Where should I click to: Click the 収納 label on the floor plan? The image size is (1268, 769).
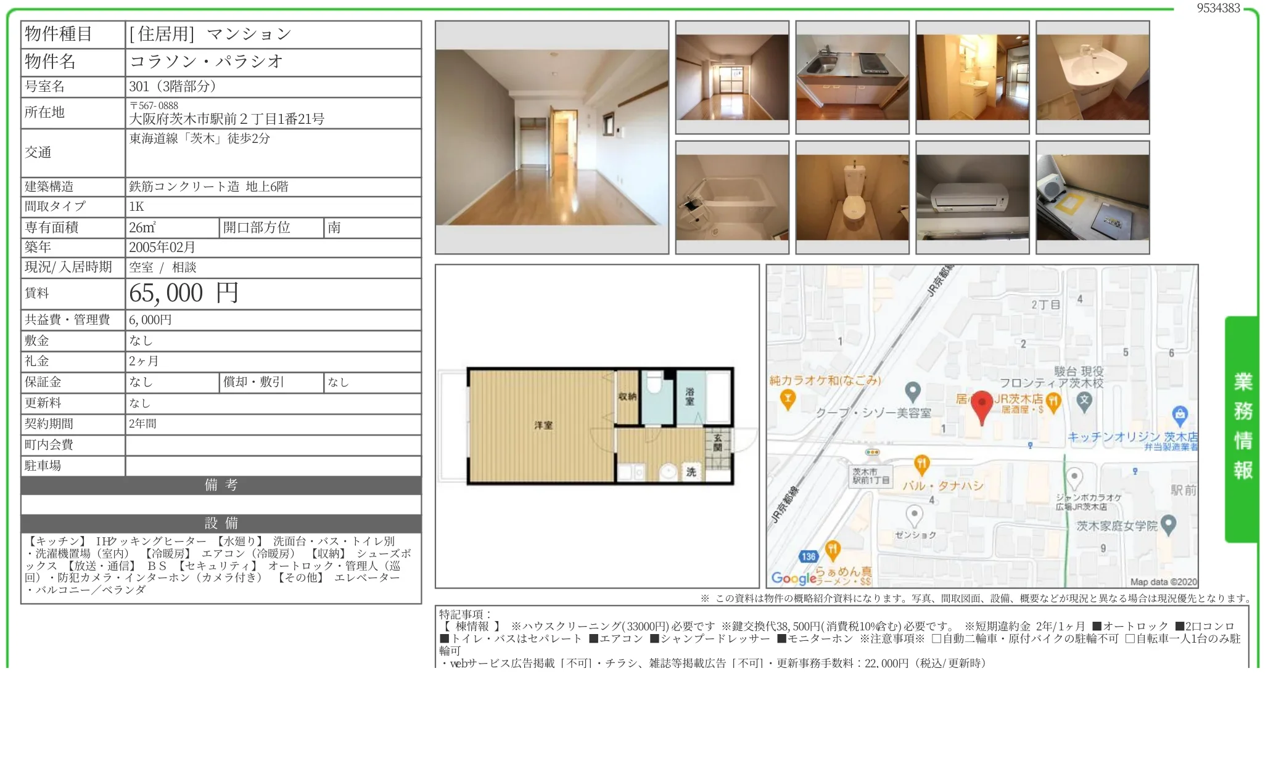[x=628, y=396]
